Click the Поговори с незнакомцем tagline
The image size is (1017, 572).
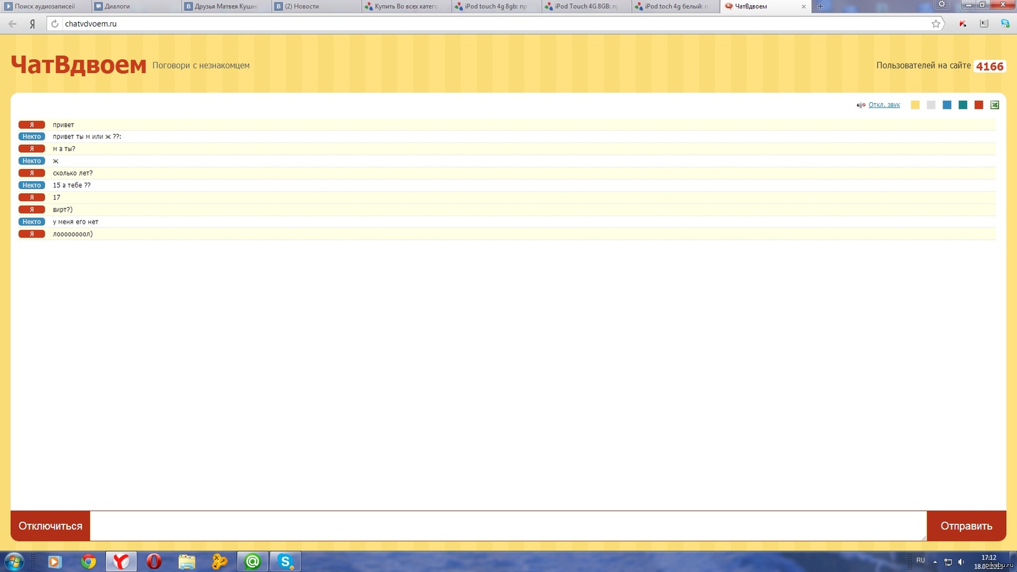tap(201, 65)
